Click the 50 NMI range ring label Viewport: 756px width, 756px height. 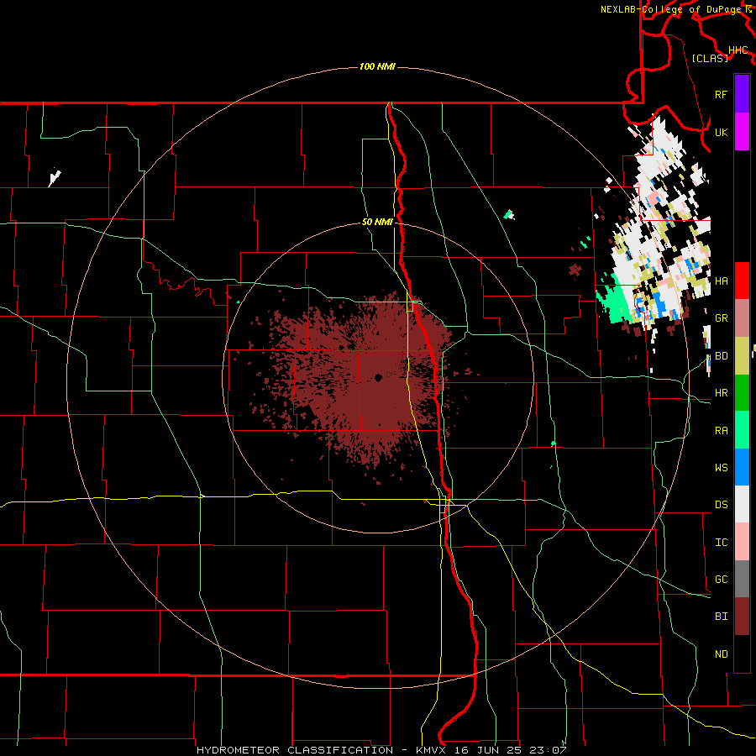(x=377, y=223)
